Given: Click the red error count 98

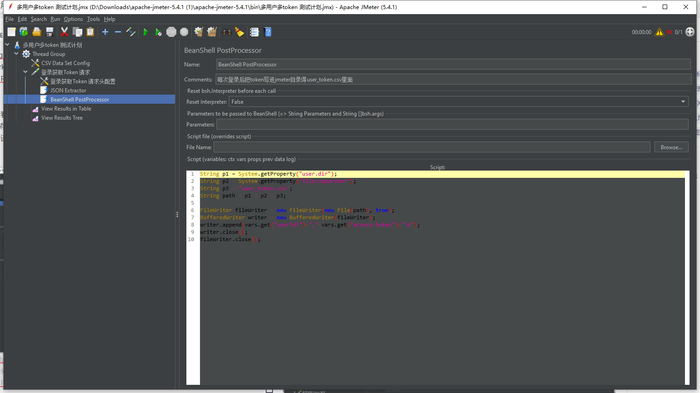Looking at the screenshot, I should pos(669,32).
